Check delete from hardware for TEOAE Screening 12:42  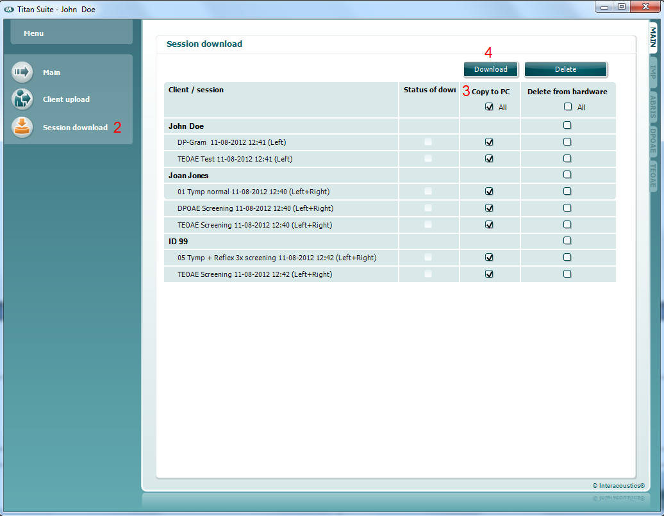(x=567, y=274)
